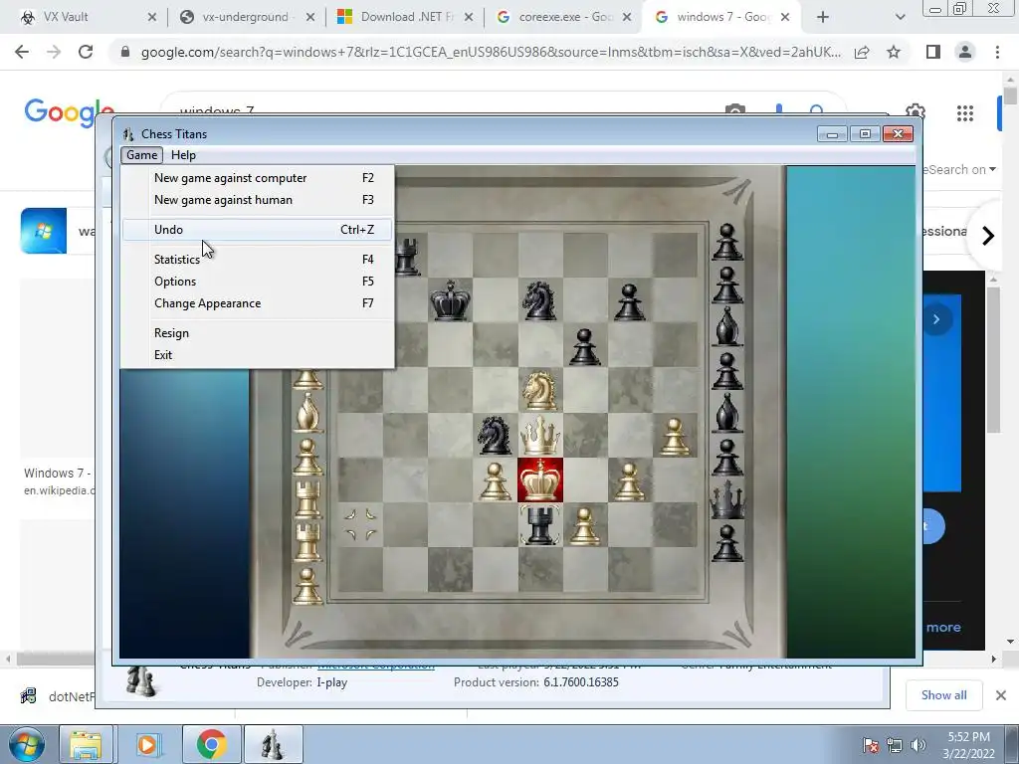Open Chrome's three-dot menu
This screenshot has width=1019, height=764.
997,52
